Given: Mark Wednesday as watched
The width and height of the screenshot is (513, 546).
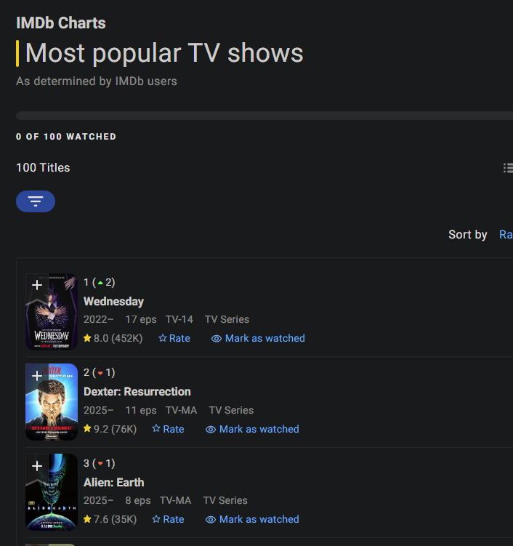Looking at the screenshot, I should [258, 338].
